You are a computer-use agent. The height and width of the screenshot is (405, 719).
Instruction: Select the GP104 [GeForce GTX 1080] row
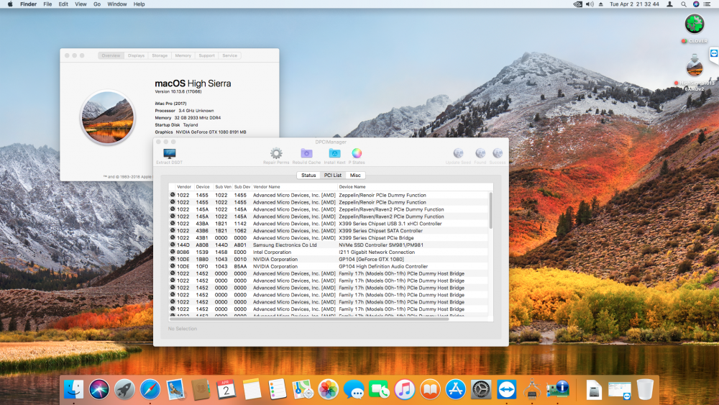point(329,259)
